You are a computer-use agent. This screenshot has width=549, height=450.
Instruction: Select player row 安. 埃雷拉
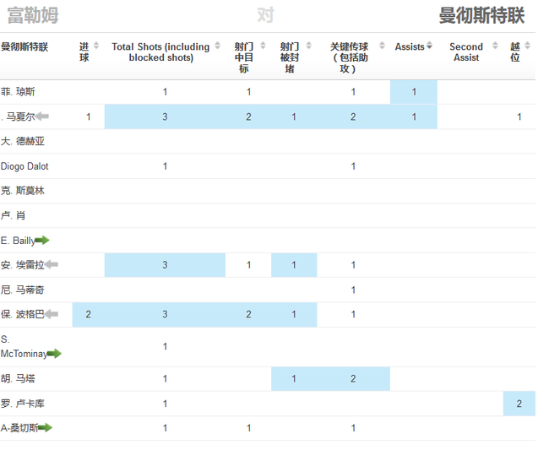pyautogui.click(x=268, y=265)
